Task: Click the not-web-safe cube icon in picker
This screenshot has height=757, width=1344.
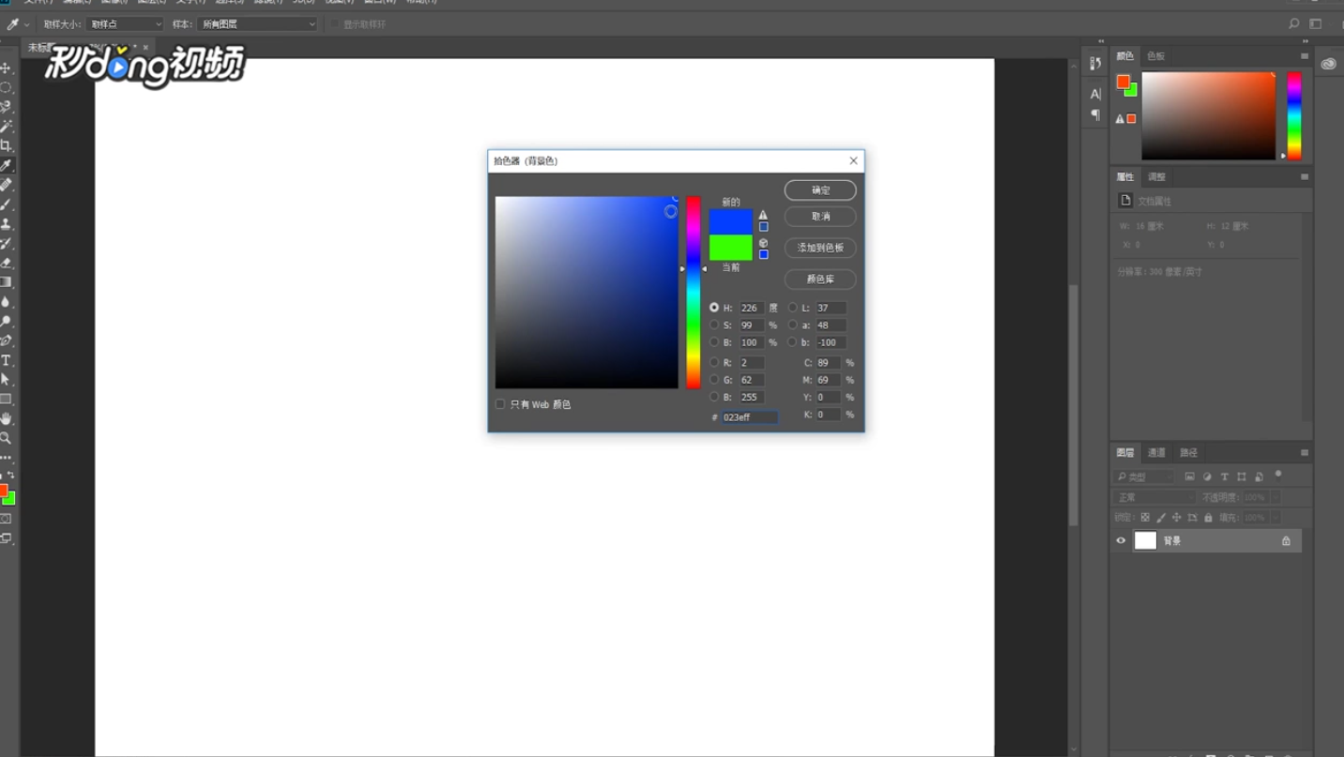Action: [763, 243]
